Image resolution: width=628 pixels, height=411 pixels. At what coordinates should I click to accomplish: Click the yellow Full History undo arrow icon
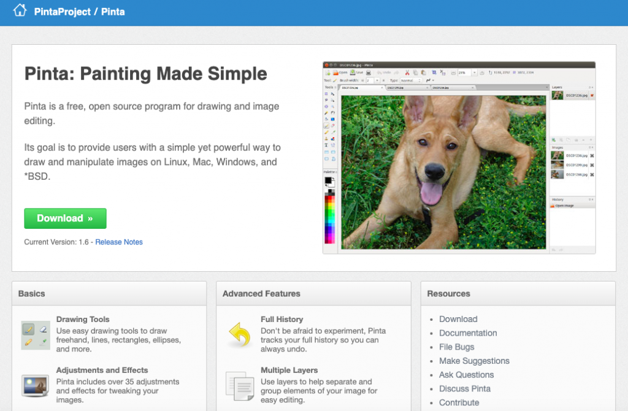(x=240, y=334)
